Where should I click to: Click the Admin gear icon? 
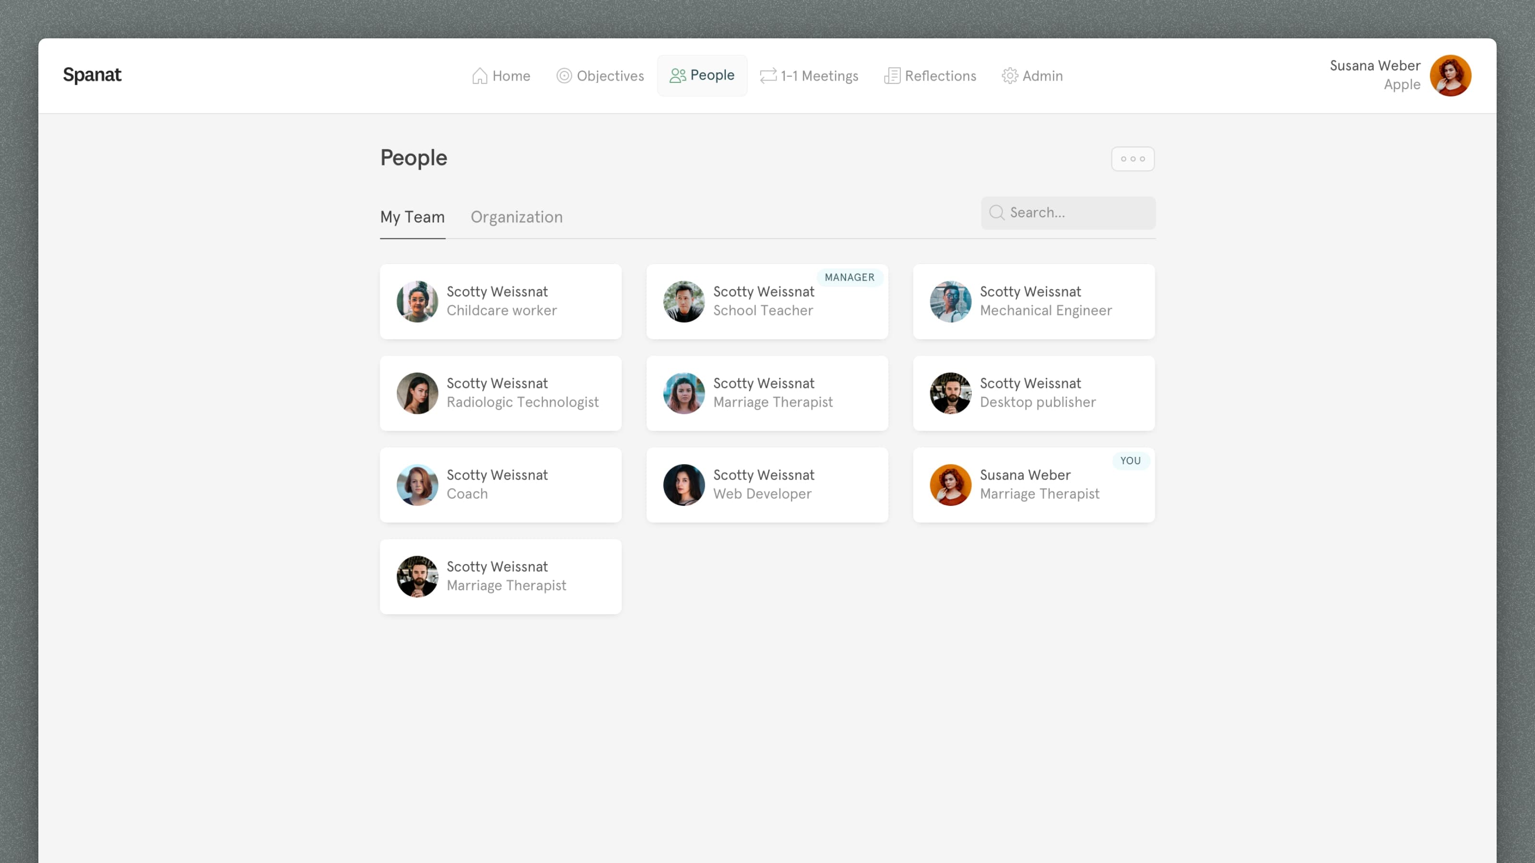coord(1009,76)
